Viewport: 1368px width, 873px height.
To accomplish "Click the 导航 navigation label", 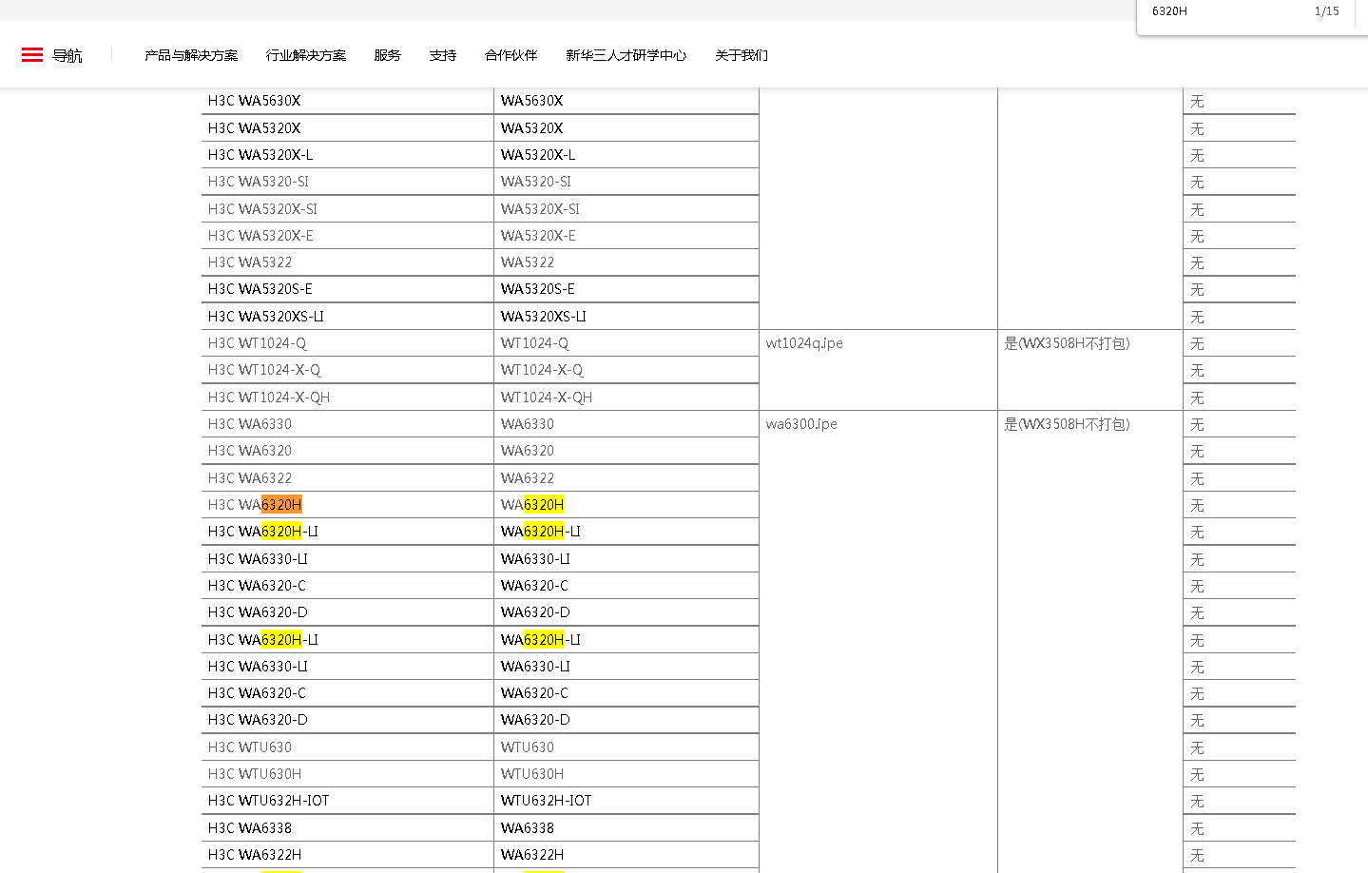I will coord(67,56).
